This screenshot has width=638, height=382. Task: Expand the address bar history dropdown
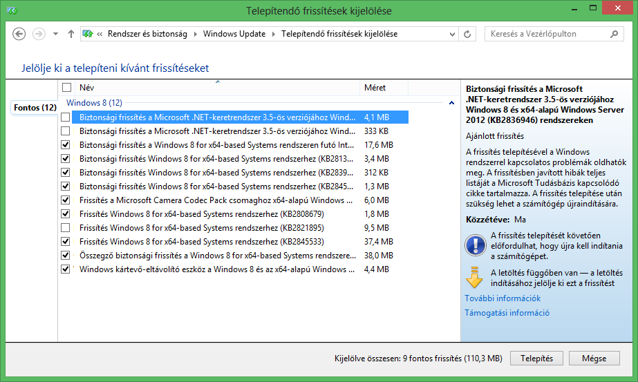click(x=452, y=34)
